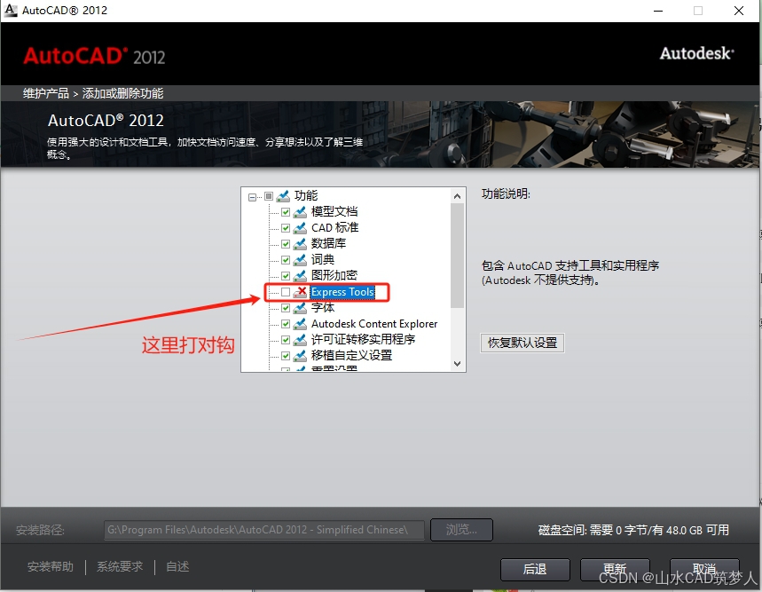Collapse the 功能 tree node
The width and height of the screenshot is (762, 592).
(x=252, y=197)
